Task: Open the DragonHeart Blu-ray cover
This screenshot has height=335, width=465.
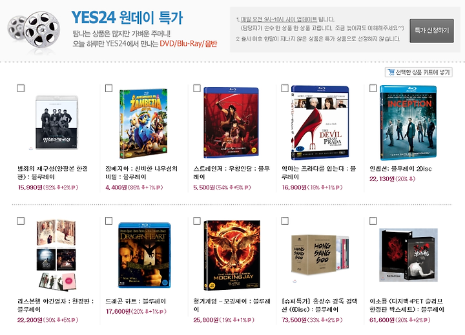Action: pos(145,255)
